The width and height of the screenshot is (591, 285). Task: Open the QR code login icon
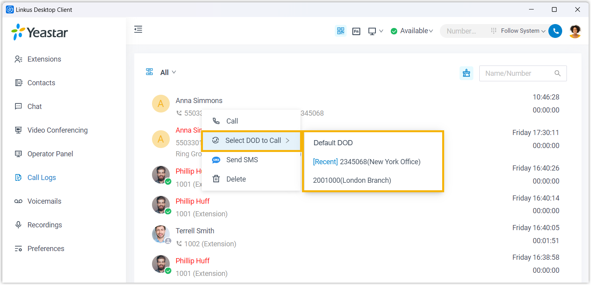(341, 31)
